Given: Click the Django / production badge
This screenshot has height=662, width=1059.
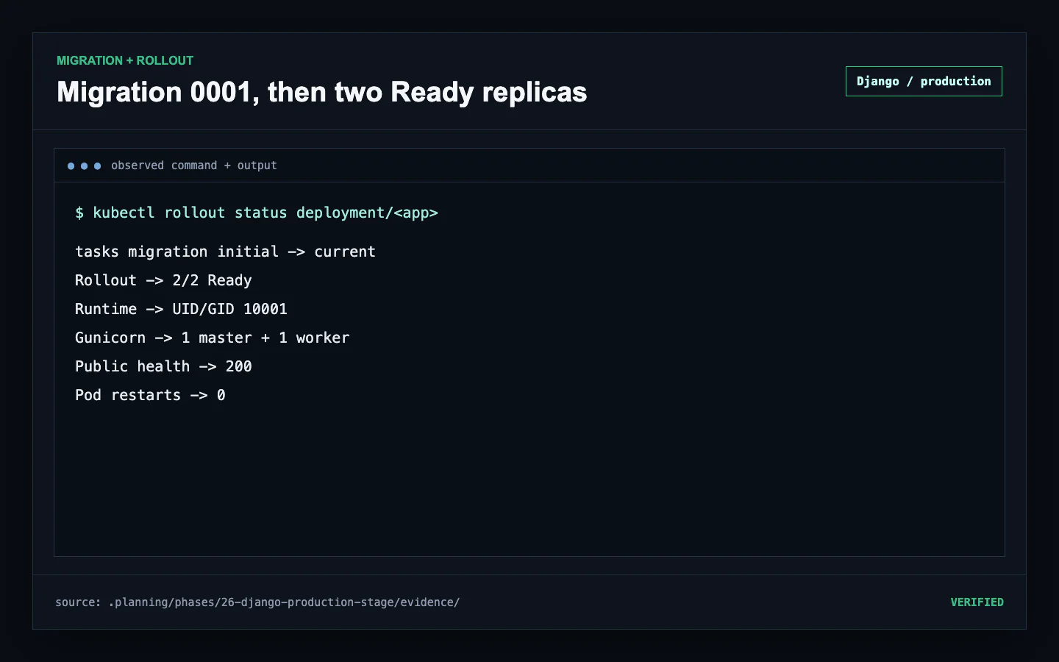Looking at the screenshot, I should (924, 82).
